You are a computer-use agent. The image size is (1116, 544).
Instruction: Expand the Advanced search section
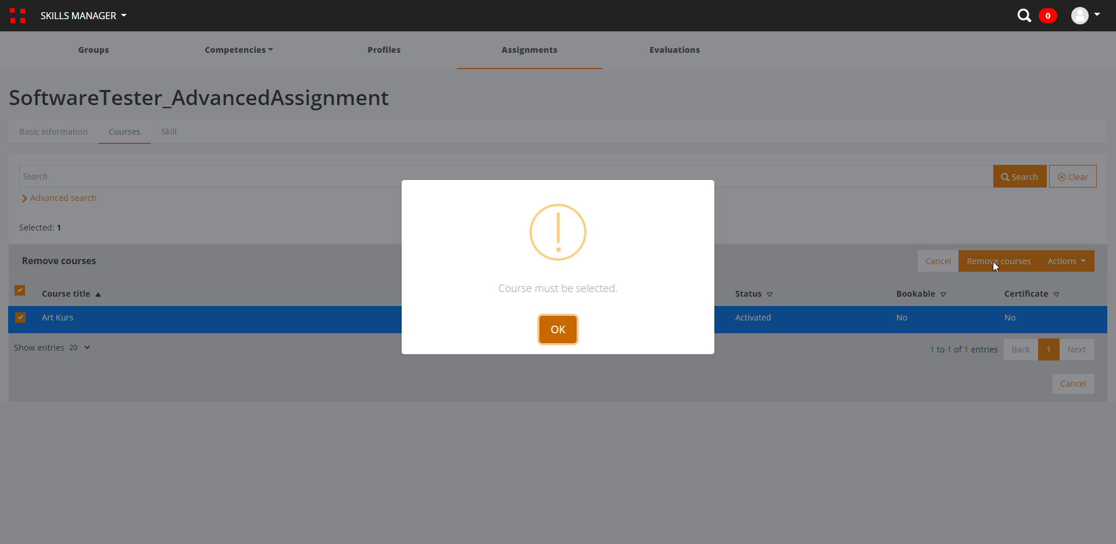click(x=59, y=198)
